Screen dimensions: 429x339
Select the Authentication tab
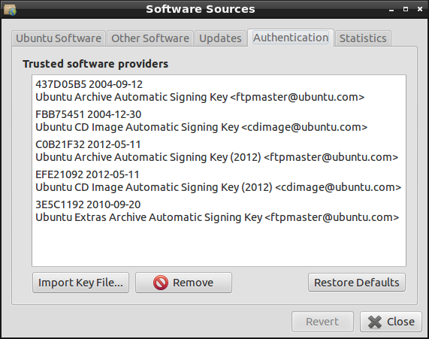pyautogui.click(x=291, y=38)
